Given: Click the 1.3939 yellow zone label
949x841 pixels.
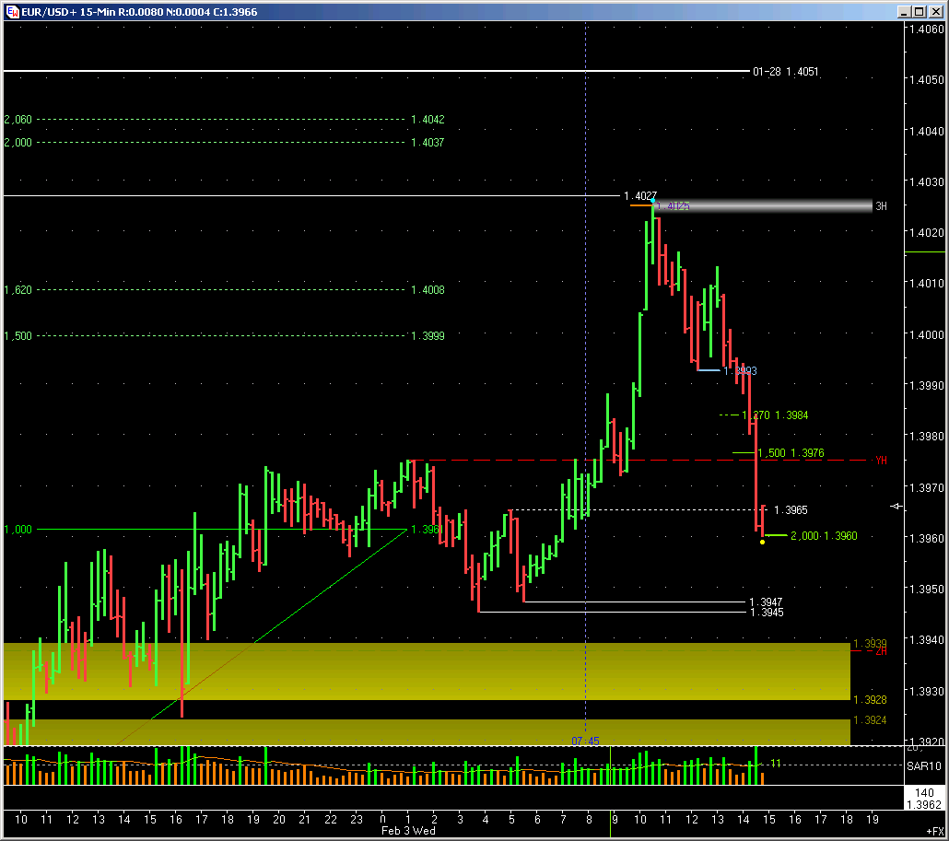Looking at the screenshot, I should click(870, 643).
